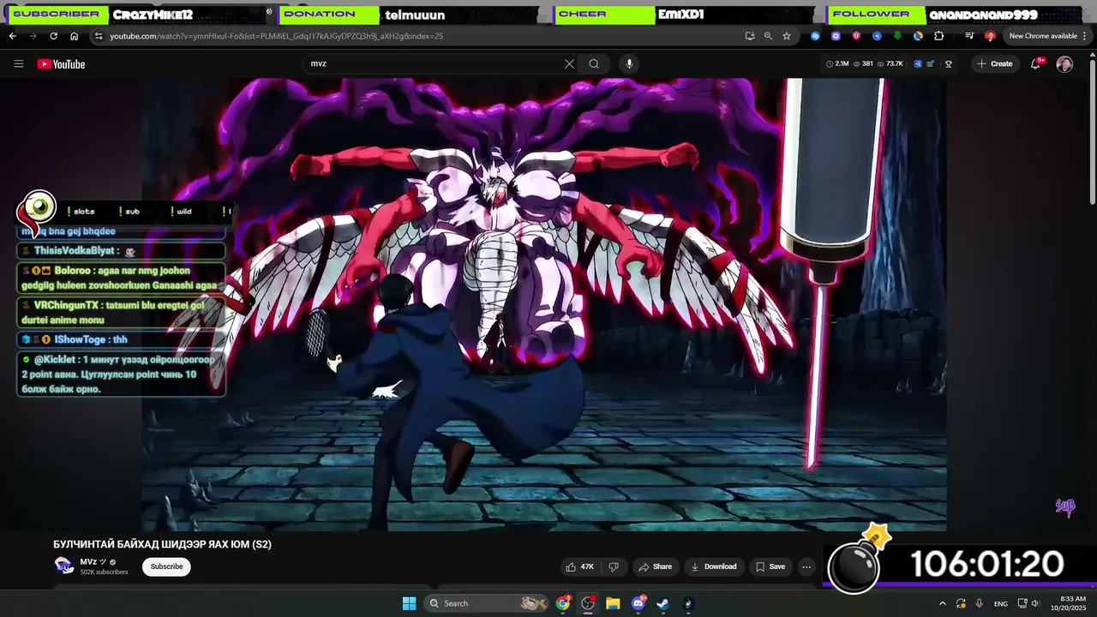Open Chrome from the taskbar

point(563,603)
